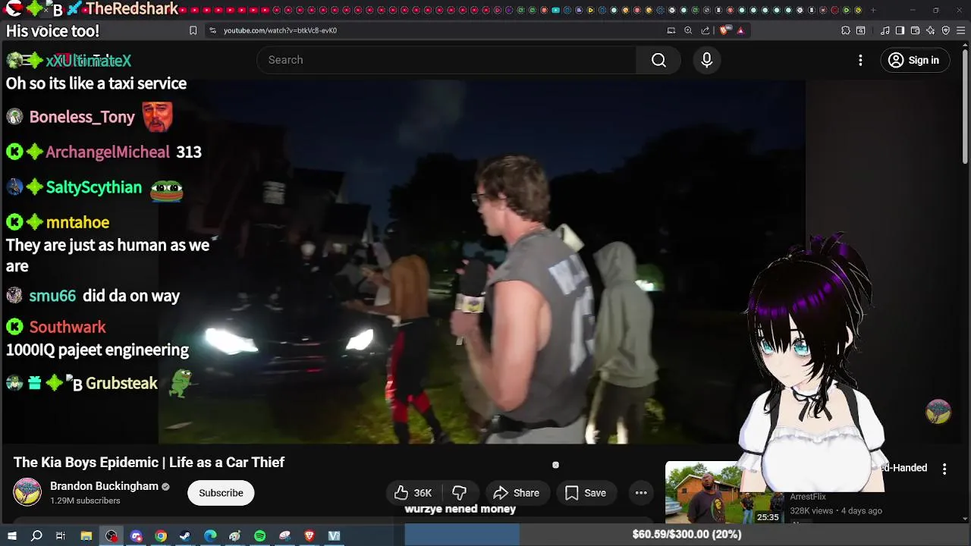Like the video with 36K likes

click(x=413, y=493)
